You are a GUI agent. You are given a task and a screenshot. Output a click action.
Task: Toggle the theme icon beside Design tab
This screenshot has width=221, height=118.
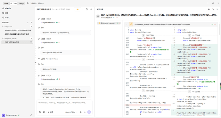click(x=28, y=3)
